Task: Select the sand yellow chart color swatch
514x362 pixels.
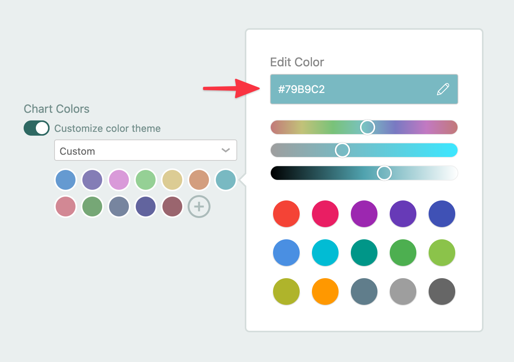Action: click(172, 180)
